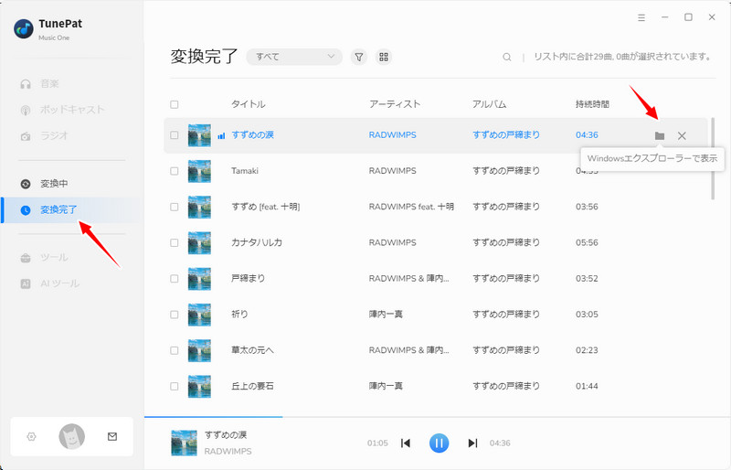Sort by 持続時間 column header
This screenshot has height=470, width=731.
[592, 104]
